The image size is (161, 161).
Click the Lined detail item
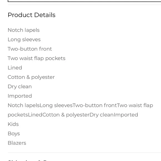[x=15, y=68]
